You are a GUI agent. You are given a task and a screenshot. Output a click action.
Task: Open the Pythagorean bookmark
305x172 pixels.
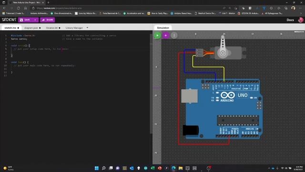pyautogui.click(x=272, y=13)
